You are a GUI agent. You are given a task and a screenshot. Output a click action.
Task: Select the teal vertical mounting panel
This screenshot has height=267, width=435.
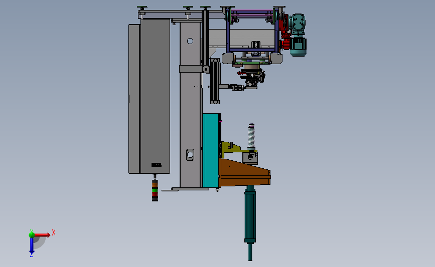coord(211,150)
